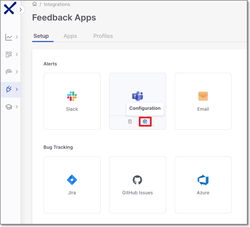
Task: Click the X logo at top left
Action: pos(9,9)
